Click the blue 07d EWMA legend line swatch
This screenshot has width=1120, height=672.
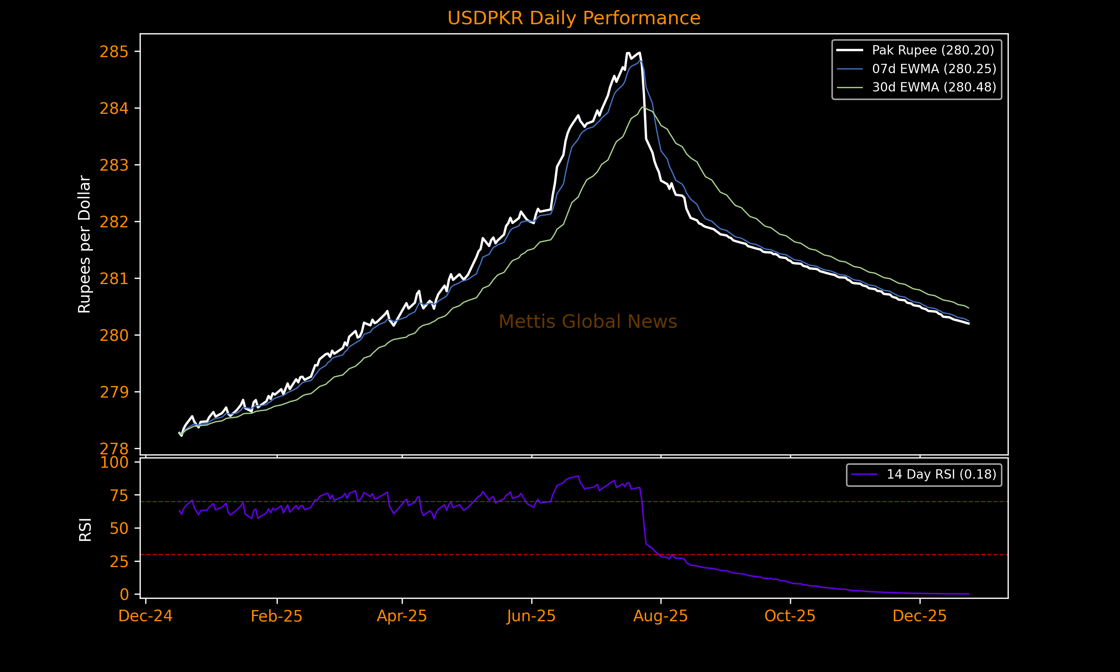(849, 69)
